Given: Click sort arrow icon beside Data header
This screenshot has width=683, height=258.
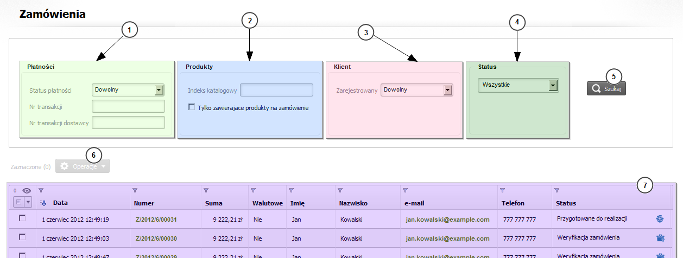Looking at the screenshot, I should tap(44, 203).
